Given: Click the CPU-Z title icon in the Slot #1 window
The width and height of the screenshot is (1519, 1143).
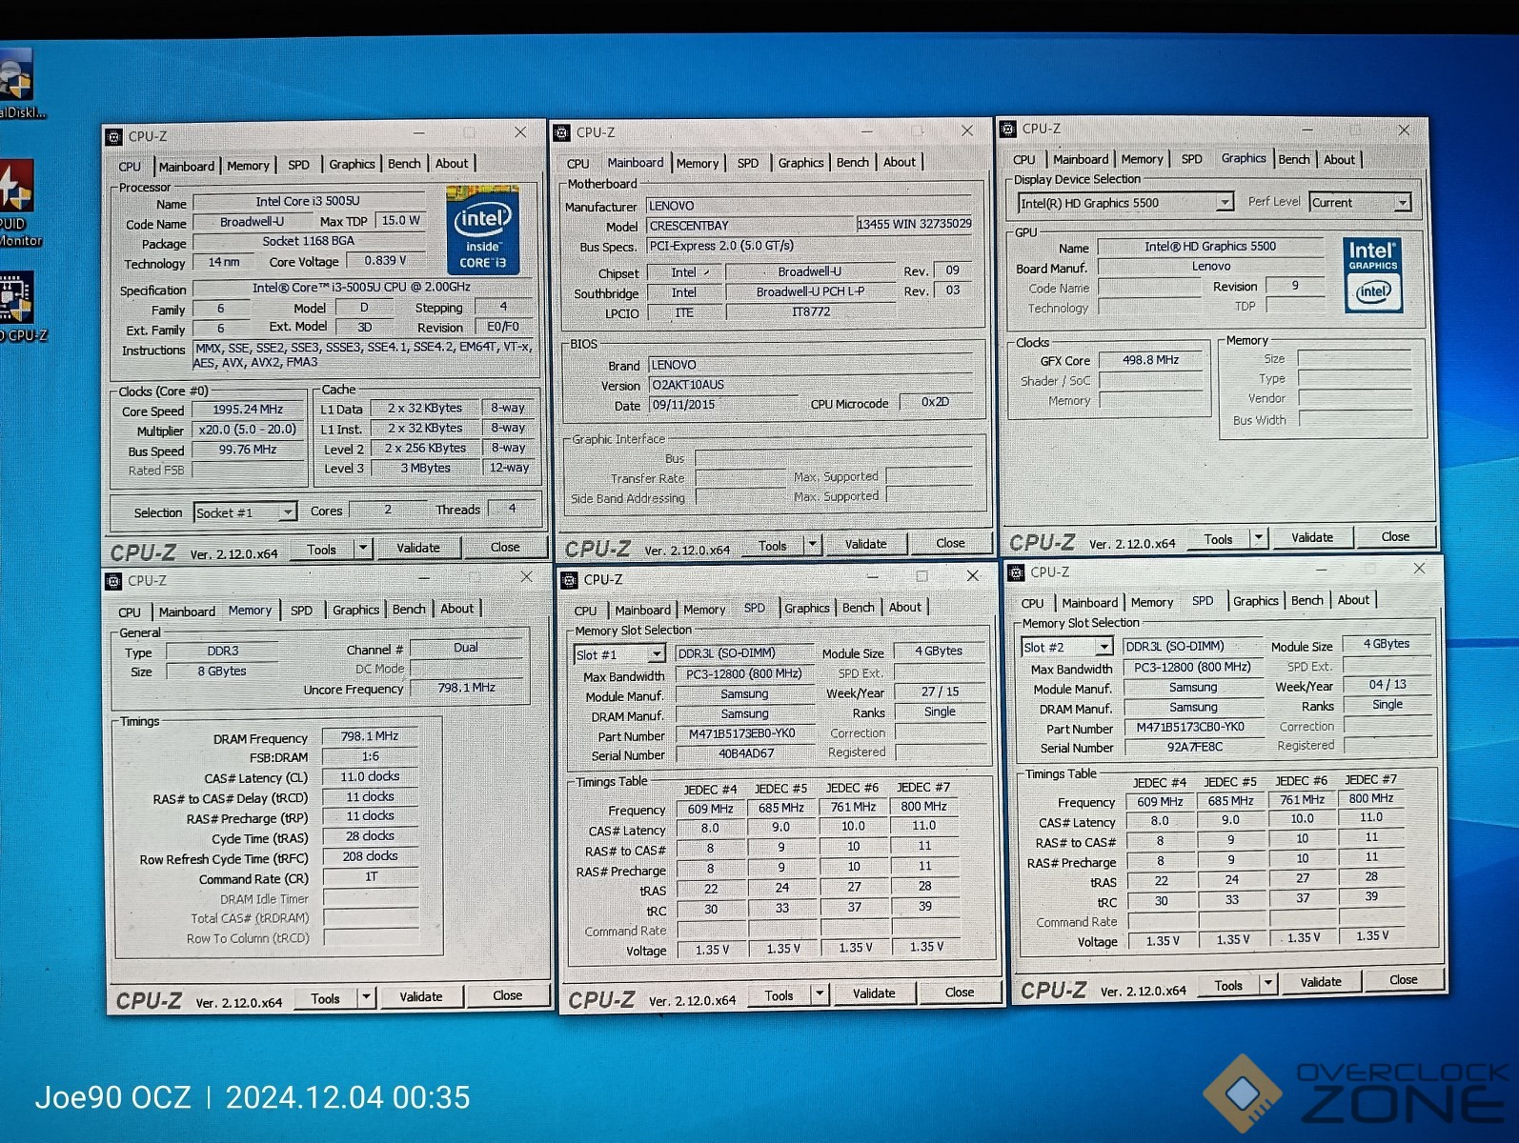Looking at the screenshot, I should (570, 579).
